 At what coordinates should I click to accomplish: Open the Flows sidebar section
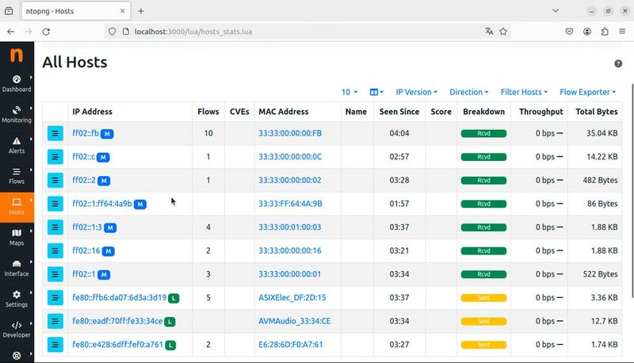coord(17,175)
